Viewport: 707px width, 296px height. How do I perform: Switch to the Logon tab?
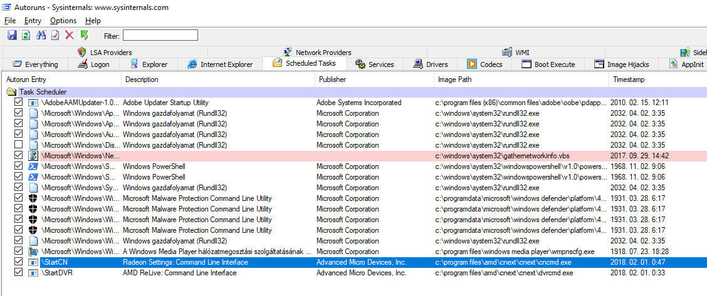click(x=93, y=64)
